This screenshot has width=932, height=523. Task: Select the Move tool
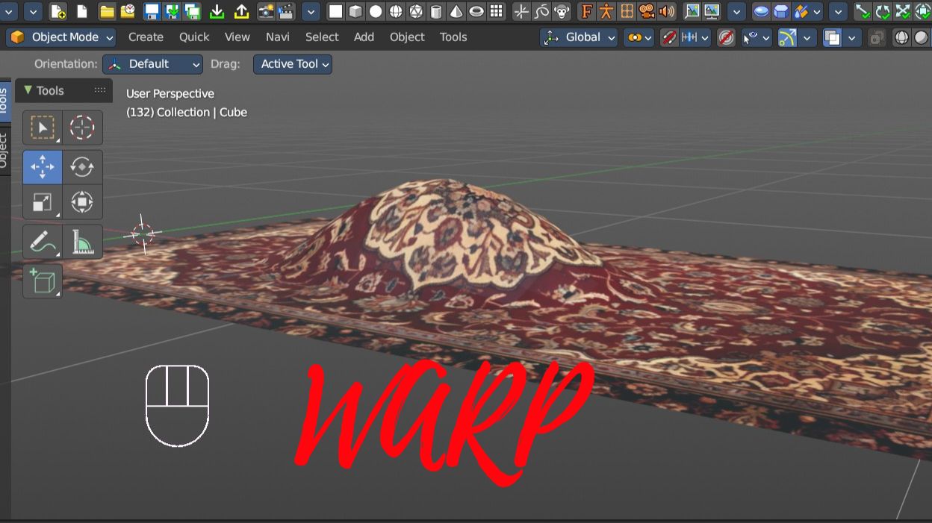[x=42, y=166]
